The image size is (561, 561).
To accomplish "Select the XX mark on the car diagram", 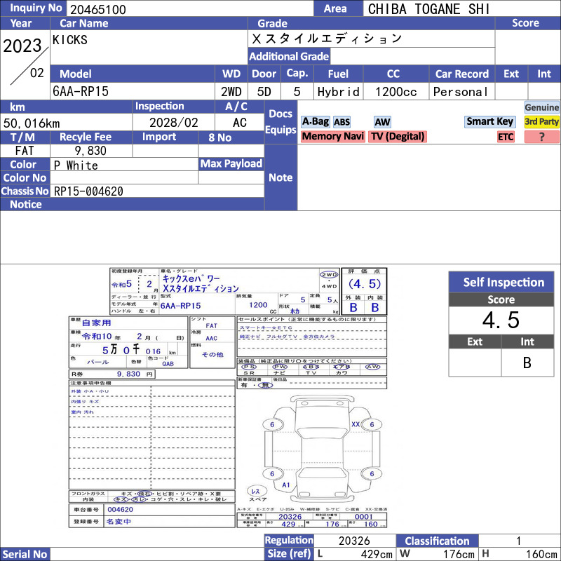I will pyautogui.click(x=356, y=424).
